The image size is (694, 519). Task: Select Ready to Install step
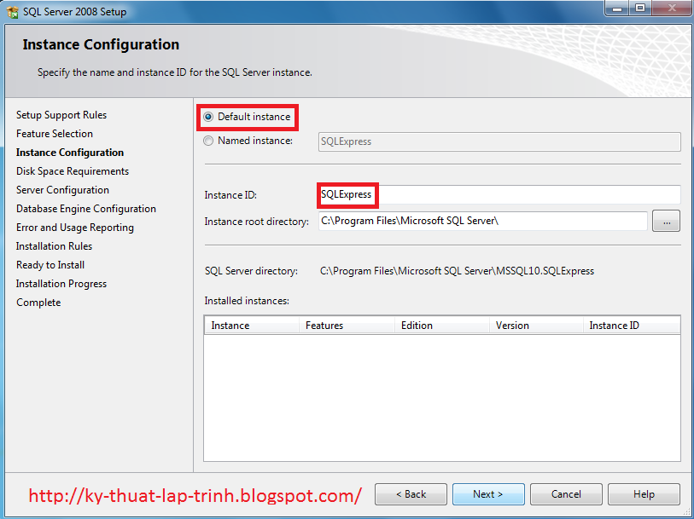pyautogui.click(x=50, y=265)
